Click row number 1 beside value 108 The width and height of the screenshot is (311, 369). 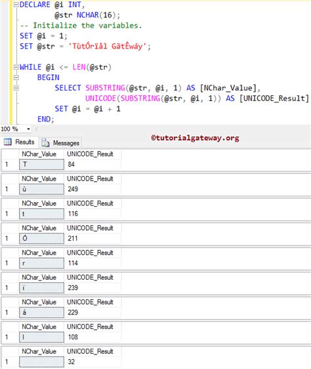pos(7,337)
